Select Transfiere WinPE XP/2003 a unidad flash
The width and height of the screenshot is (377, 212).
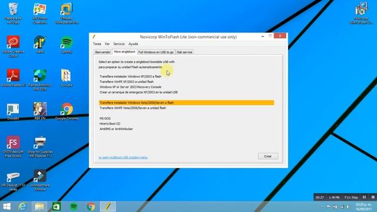[x=127, y=82]
